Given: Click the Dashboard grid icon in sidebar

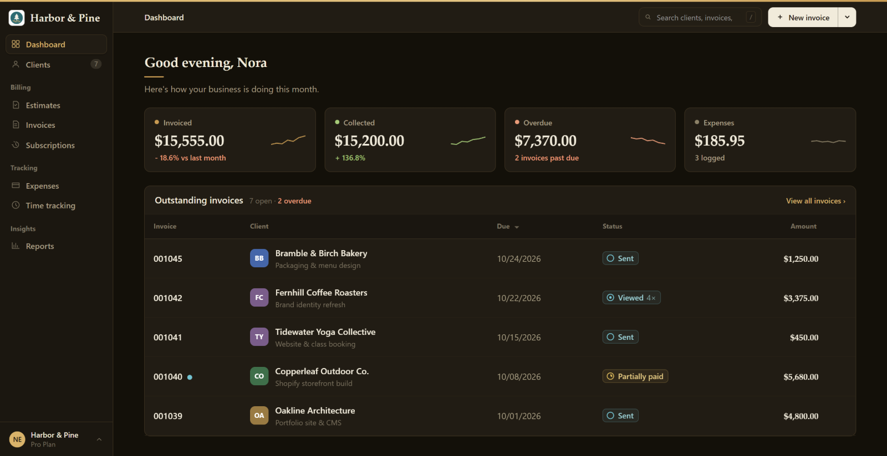Looking at the screenshot, I should 16,44.
